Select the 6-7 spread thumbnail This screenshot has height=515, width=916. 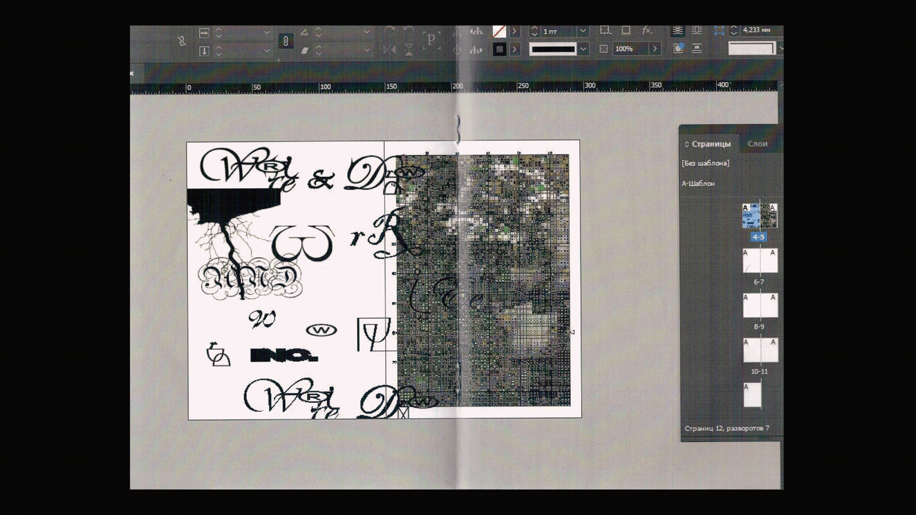[x=760, y=262]
